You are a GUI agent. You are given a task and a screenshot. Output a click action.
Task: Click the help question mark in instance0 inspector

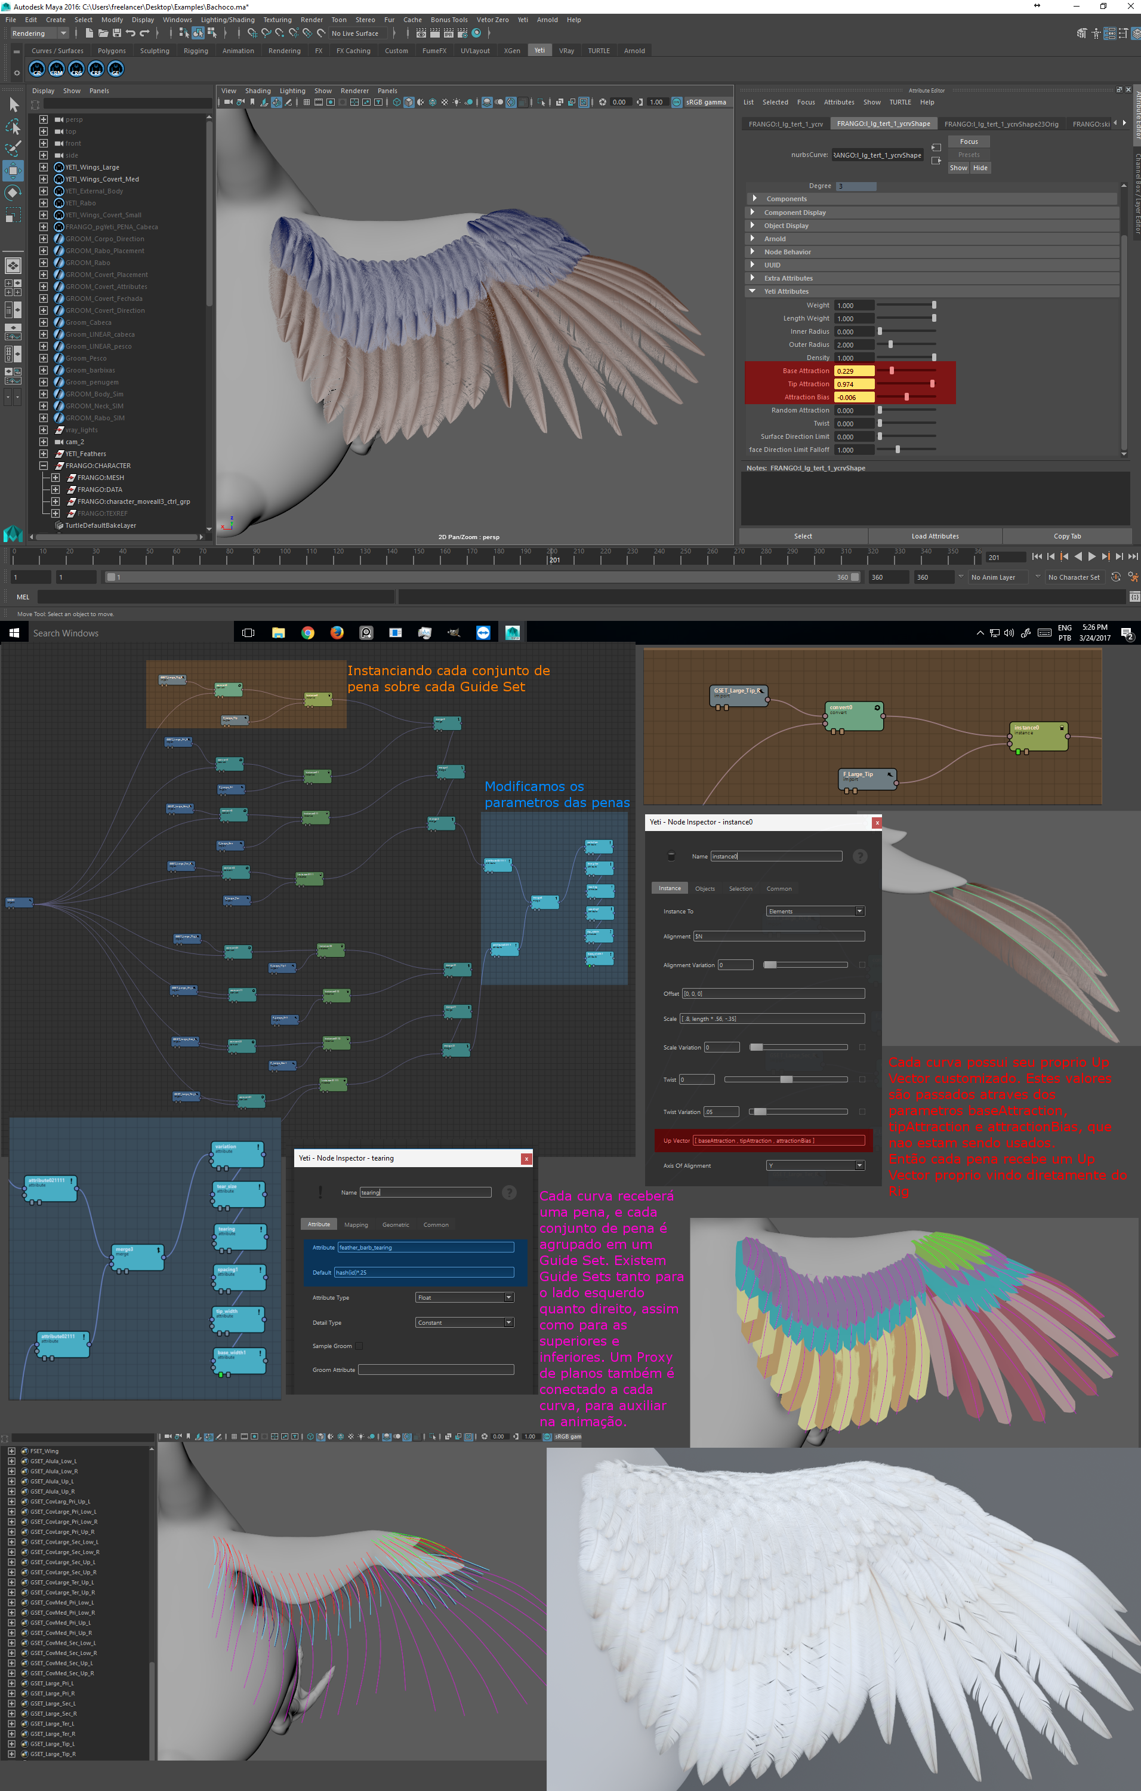[860, 856]
